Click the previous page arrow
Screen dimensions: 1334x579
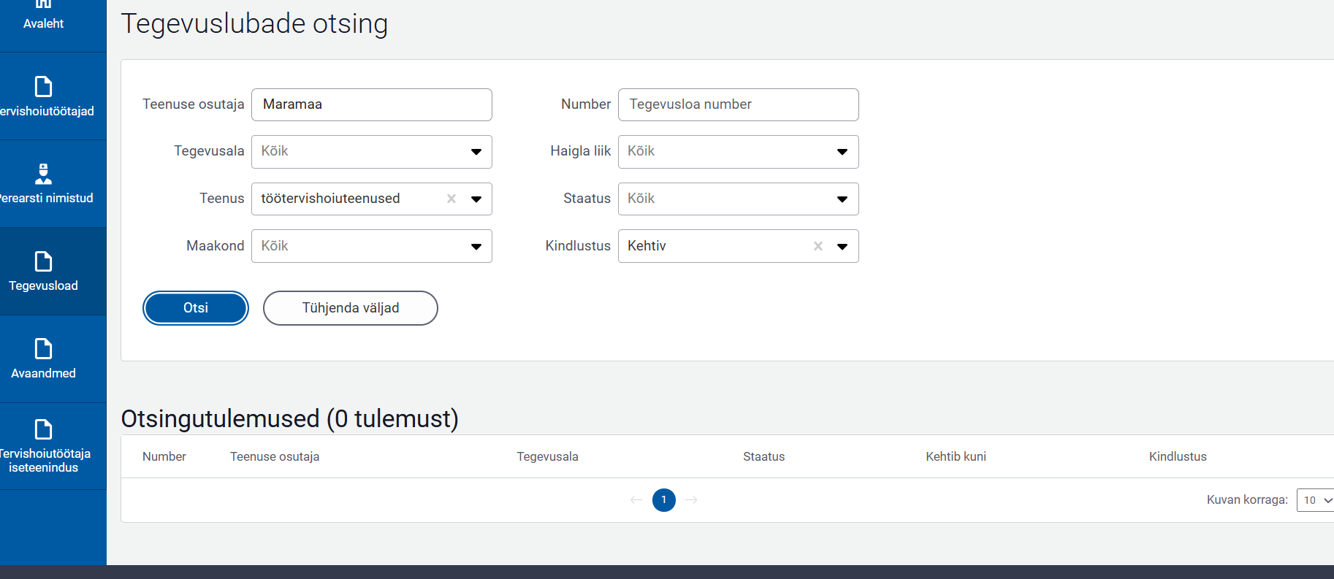pos(636,500)
